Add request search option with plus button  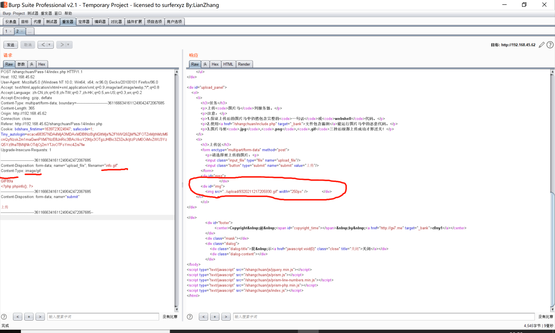pos(29,317)
